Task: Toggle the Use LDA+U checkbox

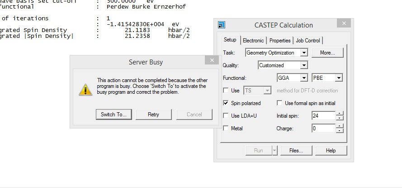Action: point(226,115)
